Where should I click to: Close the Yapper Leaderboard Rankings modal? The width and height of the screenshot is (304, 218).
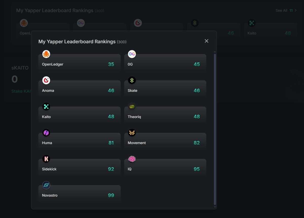coord(206,41)
